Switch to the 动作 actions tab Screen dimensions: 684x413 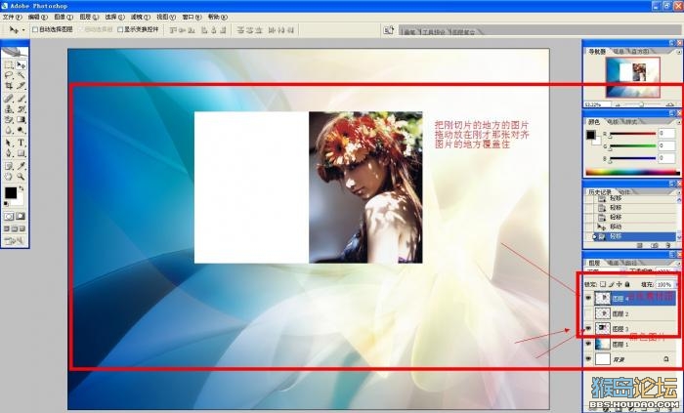click(624, 191)
